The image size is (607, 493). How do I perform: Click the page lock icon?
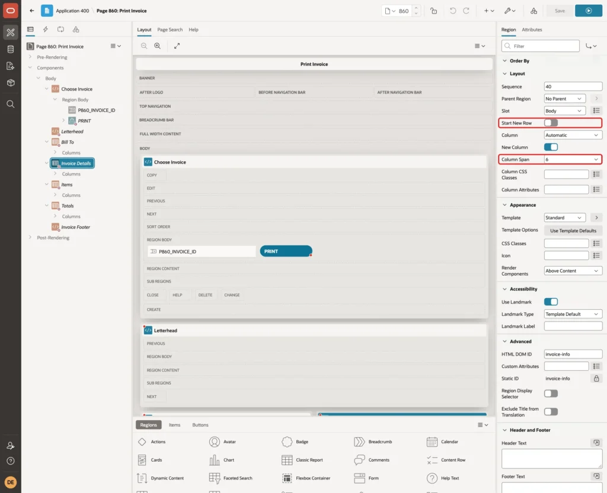433,11
